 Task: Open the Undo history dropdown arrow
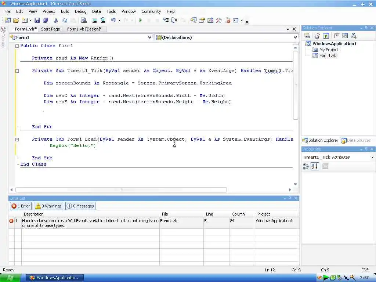pos(119,21)
